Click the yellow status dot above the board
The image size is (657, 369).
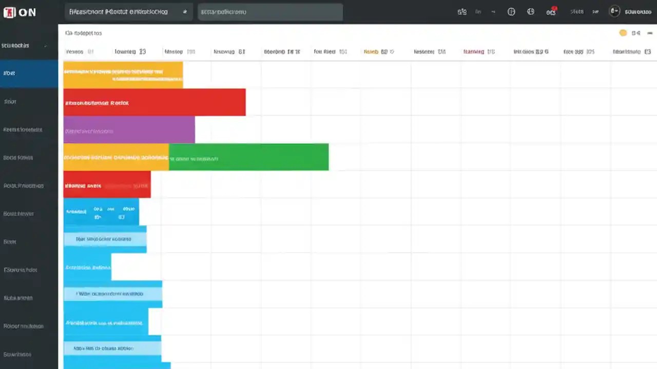pyautogui.click(x=623, y=33)
